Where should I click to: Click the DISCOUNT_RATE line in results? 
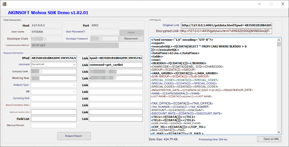186,113
